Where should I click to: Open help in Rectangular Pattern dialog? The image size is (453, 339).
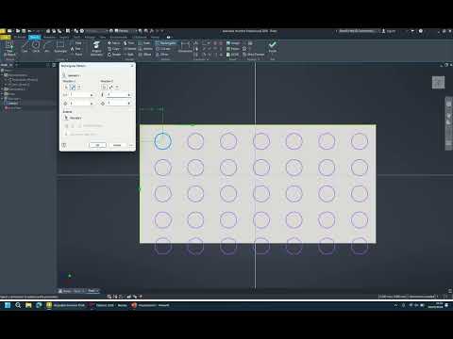[64, 145]
